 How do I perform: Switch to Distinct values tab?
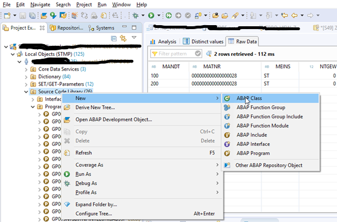pos(203,41)
